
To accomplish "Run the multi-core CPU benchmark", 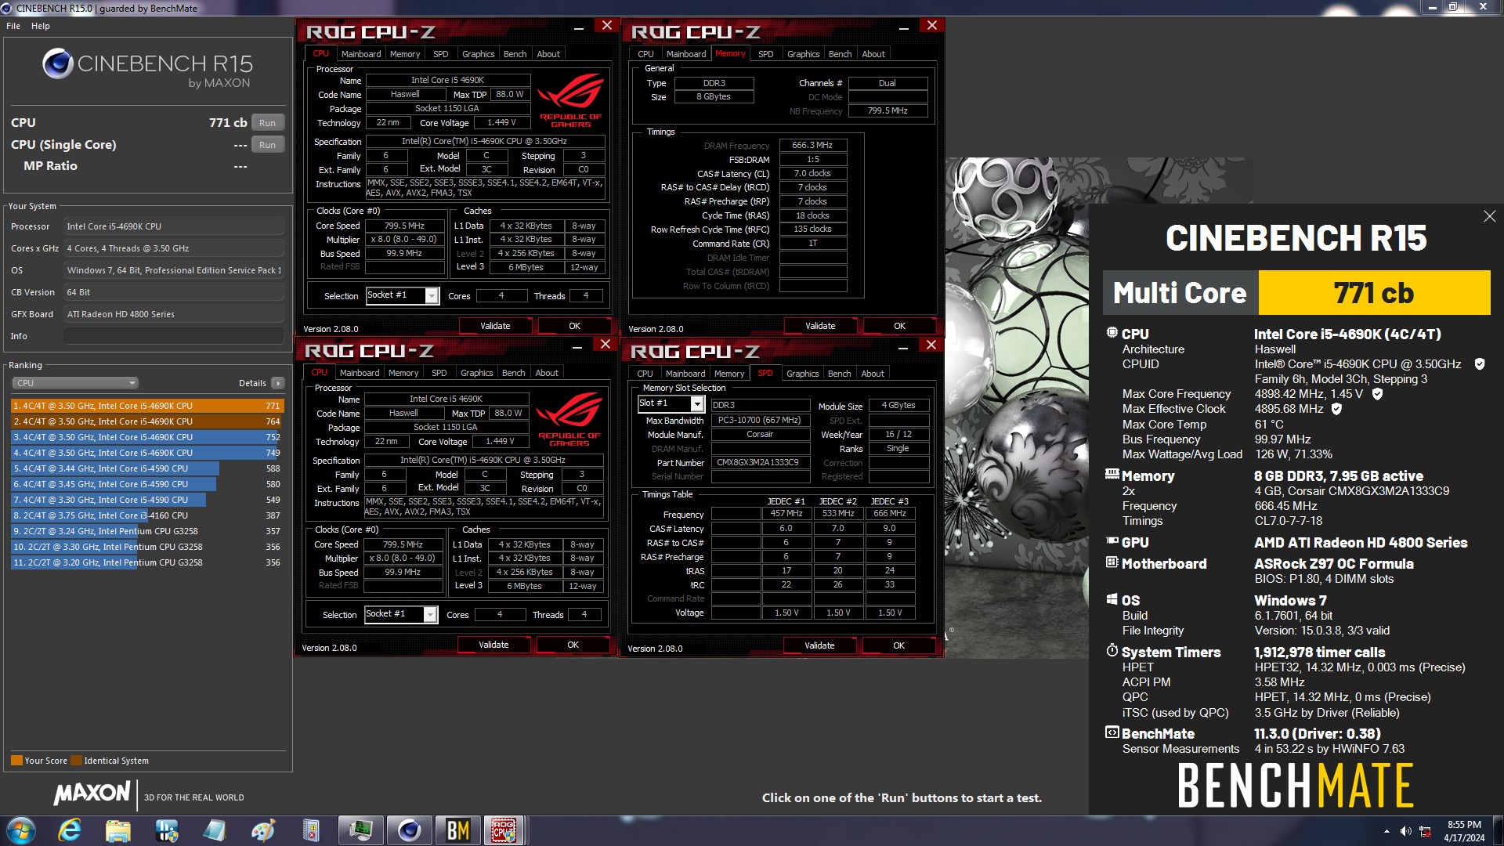I will tap(268, 123).
